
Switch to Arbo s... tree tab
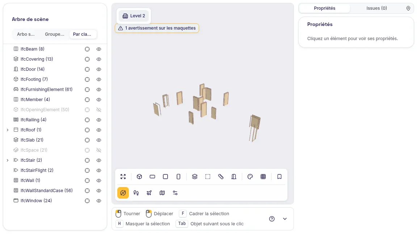26,34
